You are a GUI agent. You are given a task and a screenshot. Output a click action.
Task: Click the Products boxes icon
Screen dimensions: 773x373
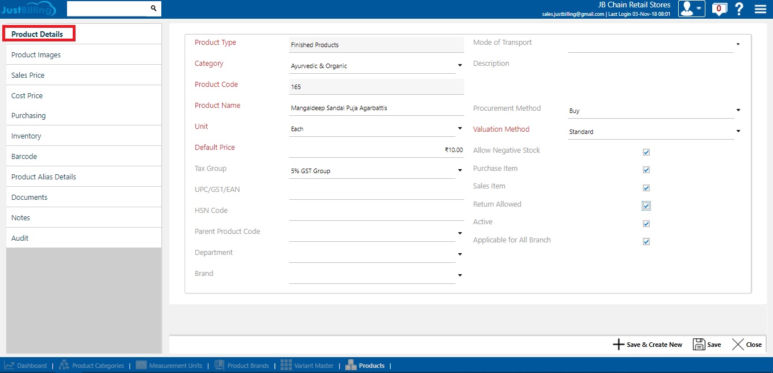(351, 366)
